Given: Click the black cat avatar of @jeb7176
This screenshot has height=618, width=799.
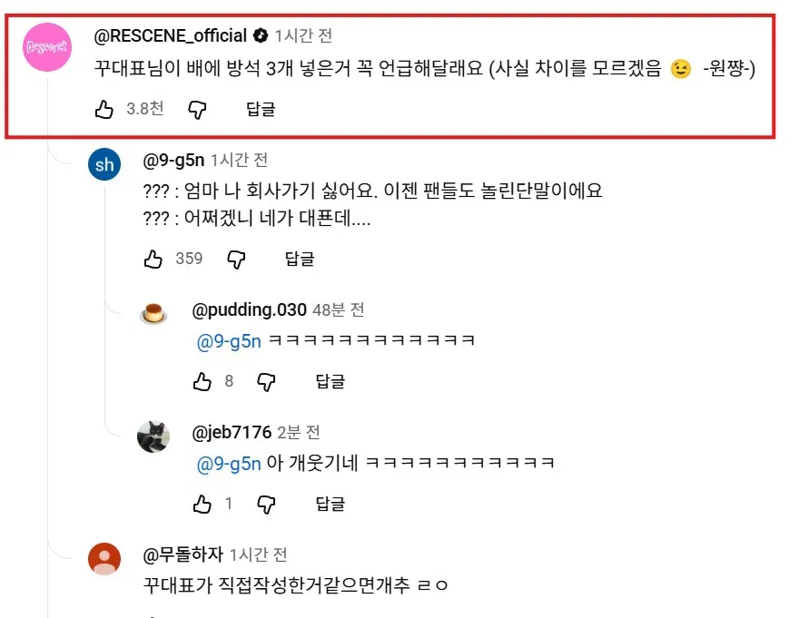Looking at the screenshot, I should 153,437.
